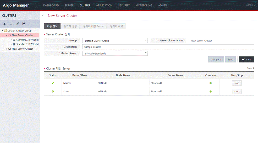
Task: Click the edit pencil icon
Action: (x=18, y=24)
